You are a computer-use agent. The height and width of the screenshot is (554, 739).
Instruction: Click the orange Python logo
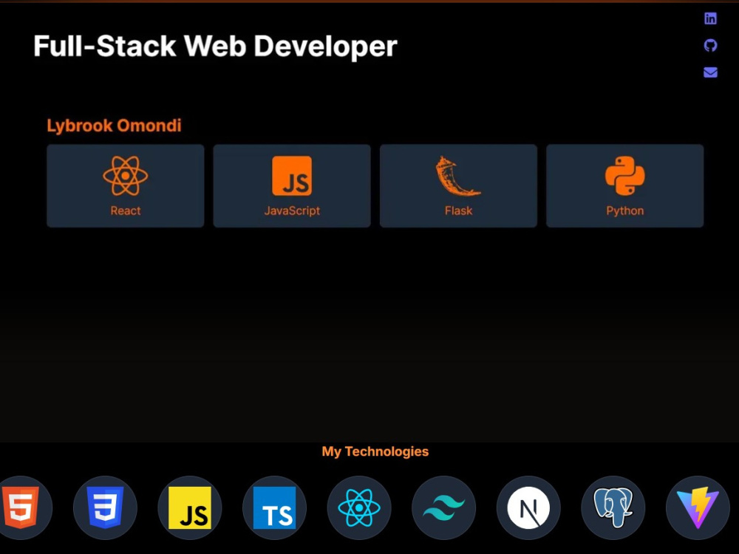point(625,176)
